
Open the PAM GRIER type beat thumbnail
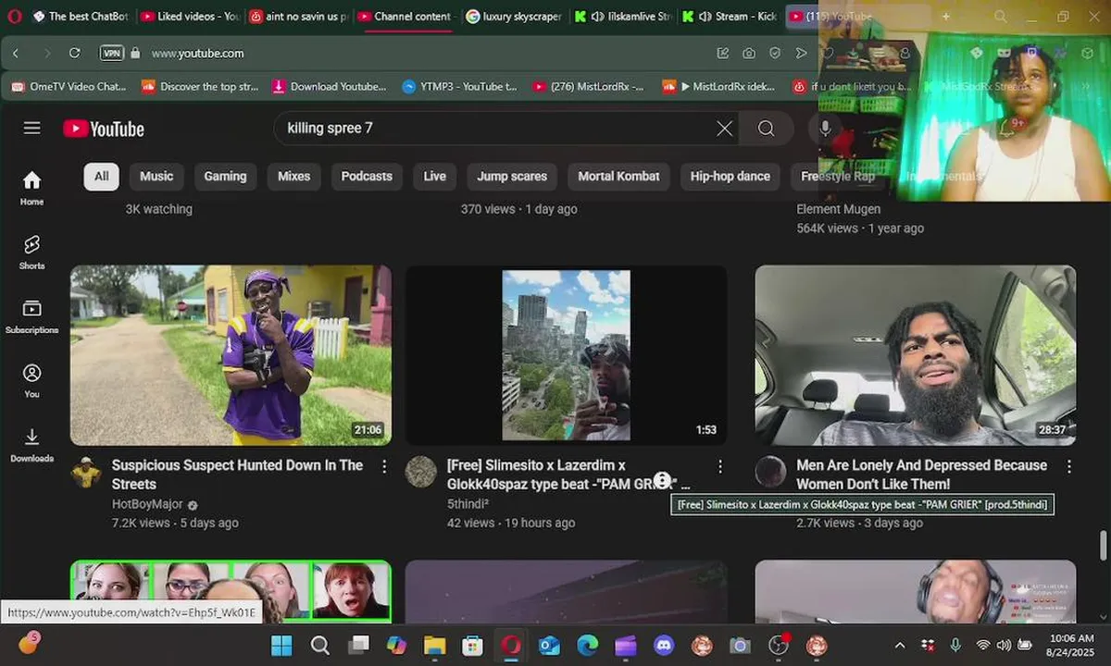coord(566,355)
